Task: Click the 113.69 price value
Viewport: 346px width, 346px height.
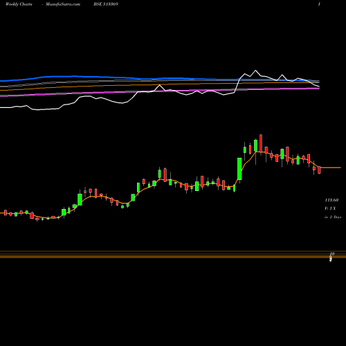Action: [331, 200]
